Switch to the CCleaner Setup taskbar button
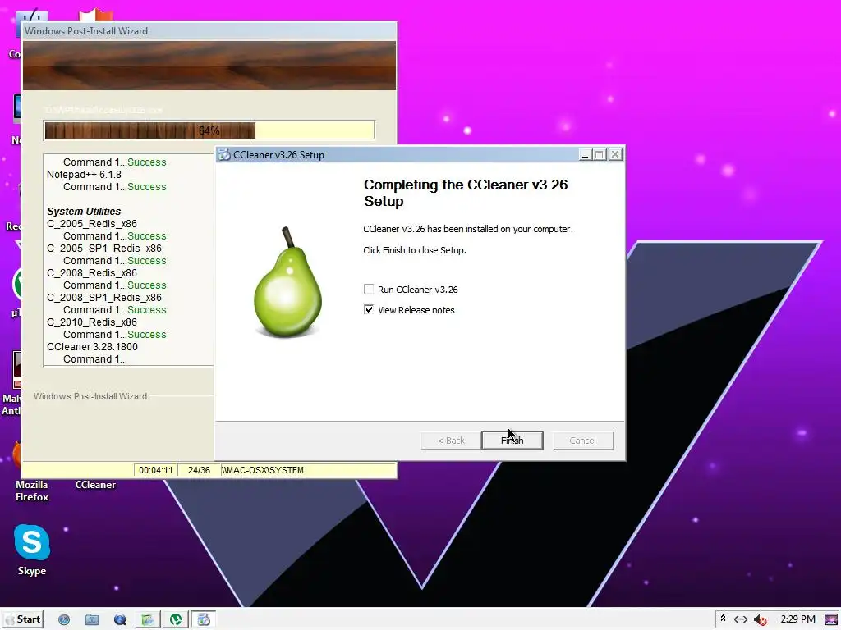The image size is (841, 630). [204, 620]
